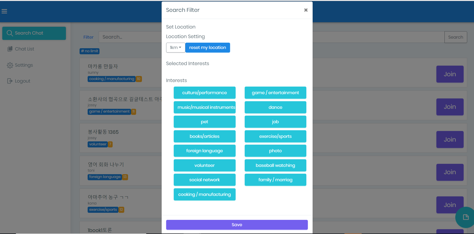Select the photo interest
This screenshot has height=234, width=474.
275,151
